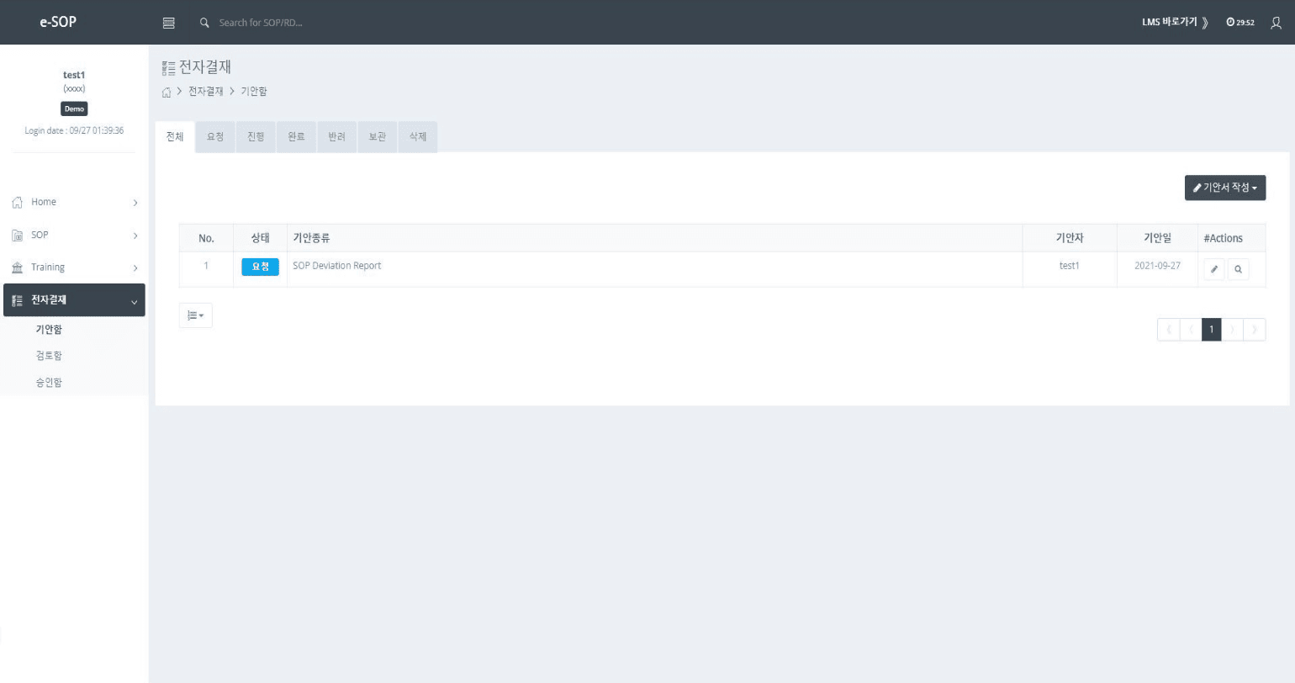The height and width of the screenshot is (683, 1295).
Task: Click the session timer clock icon
Action: click(x=1230, y=23)
